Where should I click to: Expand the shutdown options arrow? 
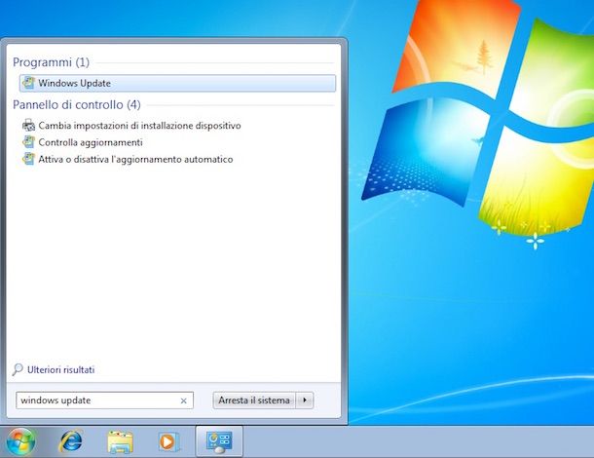[305, 401]
